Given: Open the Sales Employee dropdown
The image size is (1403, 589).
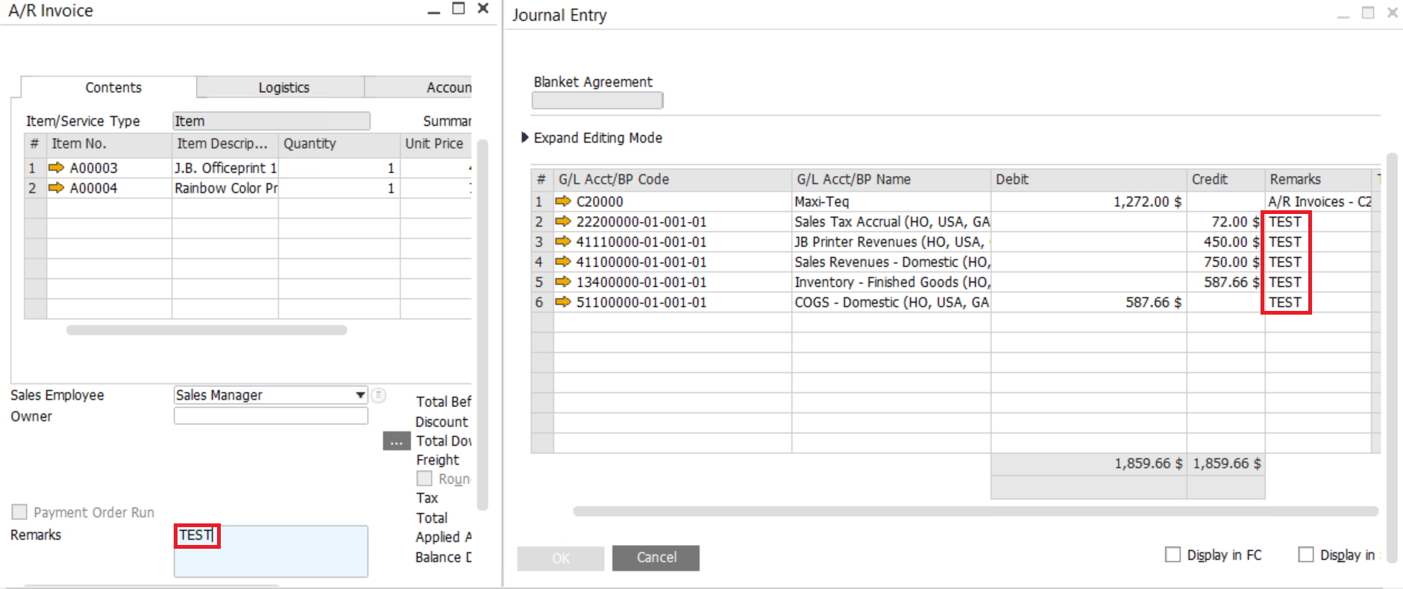Looking at the screenshot, I should 360,395.
